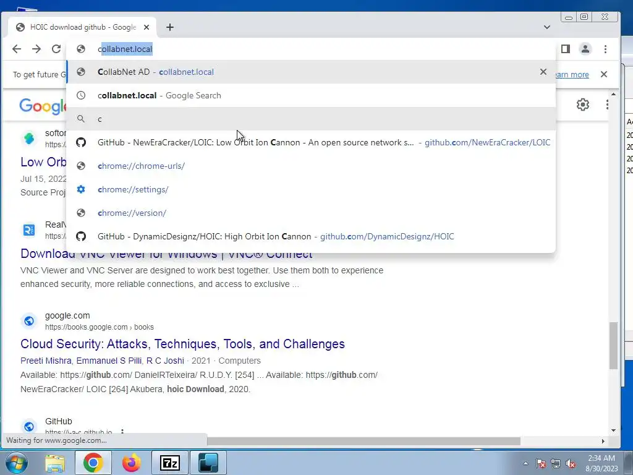Follow the Learn more link in the info bar
Screen dimensions: 633x475
[x=572, y=74]
